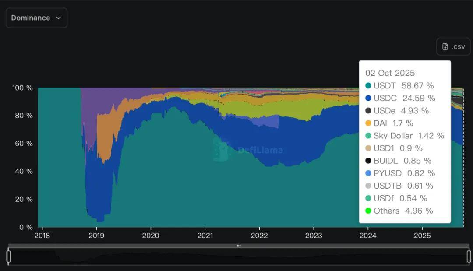Image resolution: width=473 pixels, height=271 pixels.
Task: Click the DAI orange legend dot
Action: pos(368,123)
